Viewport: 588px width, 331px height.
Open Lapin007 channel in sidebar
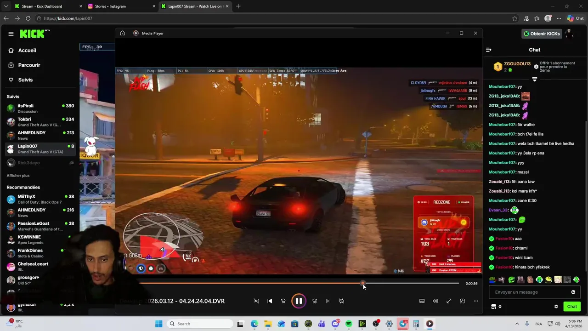pyautogui.click(x=40, y=149)
